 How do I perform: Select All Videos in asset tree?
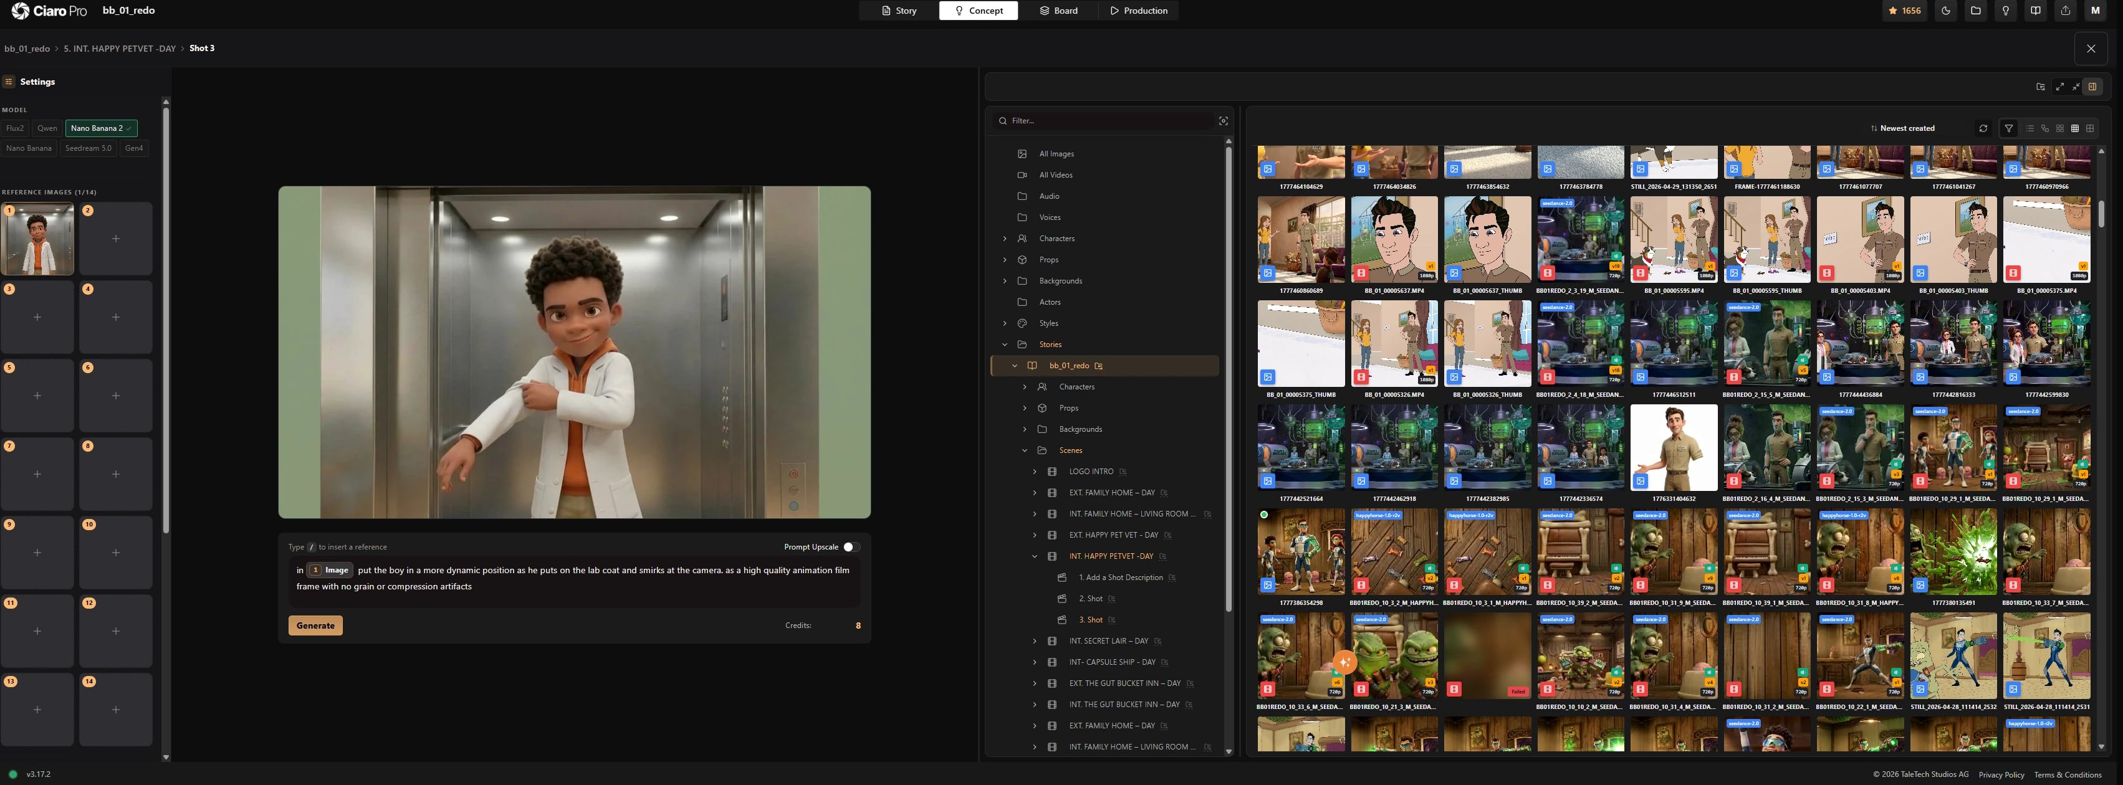click(1055, 176)
